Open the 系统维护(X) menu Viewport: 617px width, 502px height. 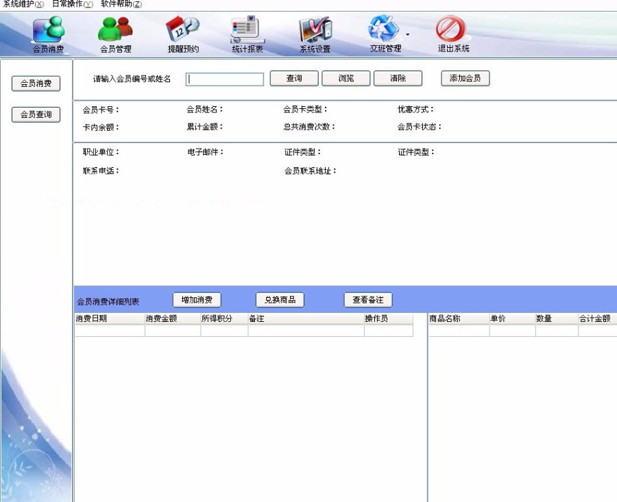pyautogui.click(x=23, y=4)
